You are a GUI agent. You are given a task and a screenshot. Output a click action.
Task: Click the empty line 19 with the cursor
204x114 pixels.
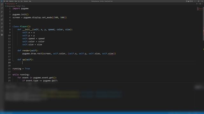pyautogui.click(x=104, y=63)
